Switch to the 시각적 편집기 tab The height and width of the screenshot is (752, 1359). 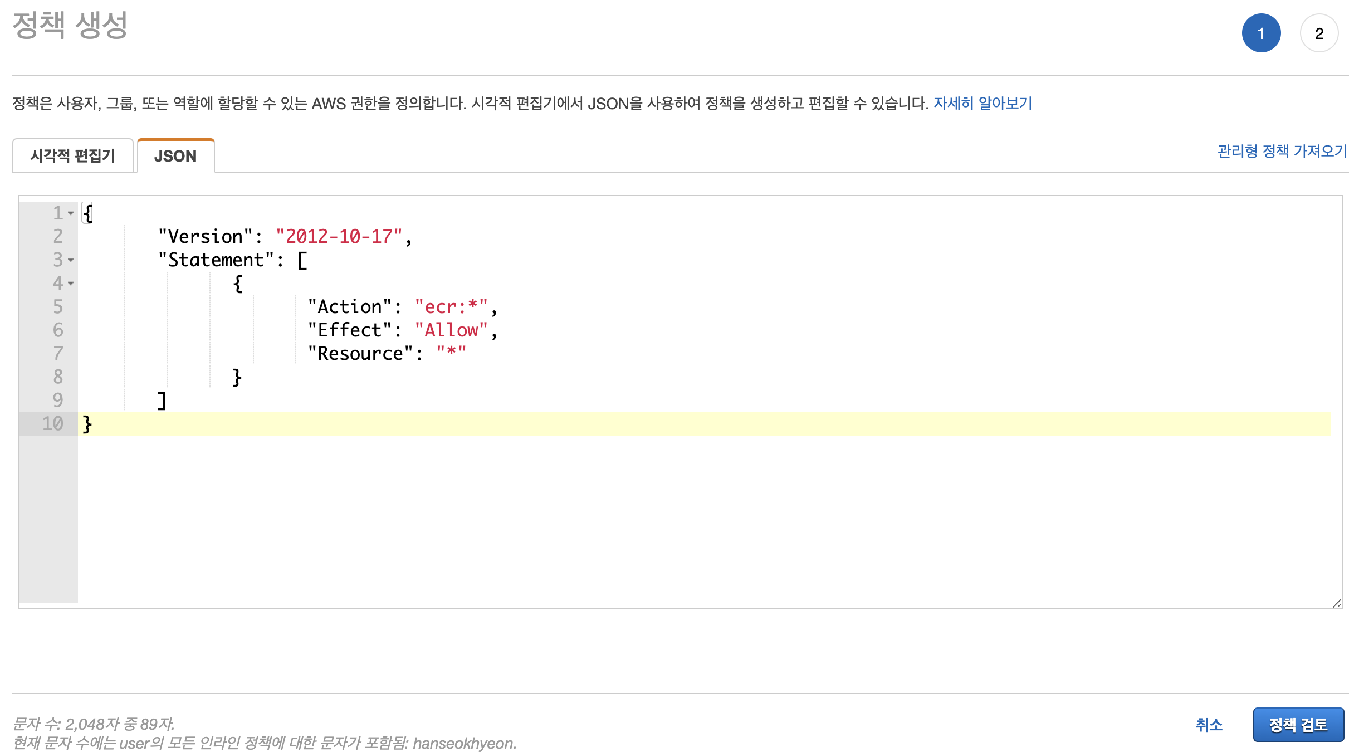pos(73,156)
